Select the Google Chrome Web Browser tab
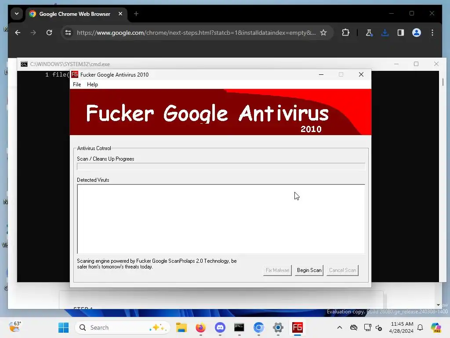The height and width of the screenshot is (338, 450). click(75, 14)
